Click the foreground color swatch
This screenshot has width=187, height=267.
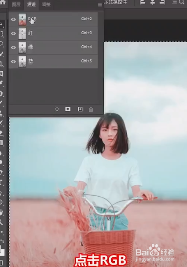coord(1,248)
